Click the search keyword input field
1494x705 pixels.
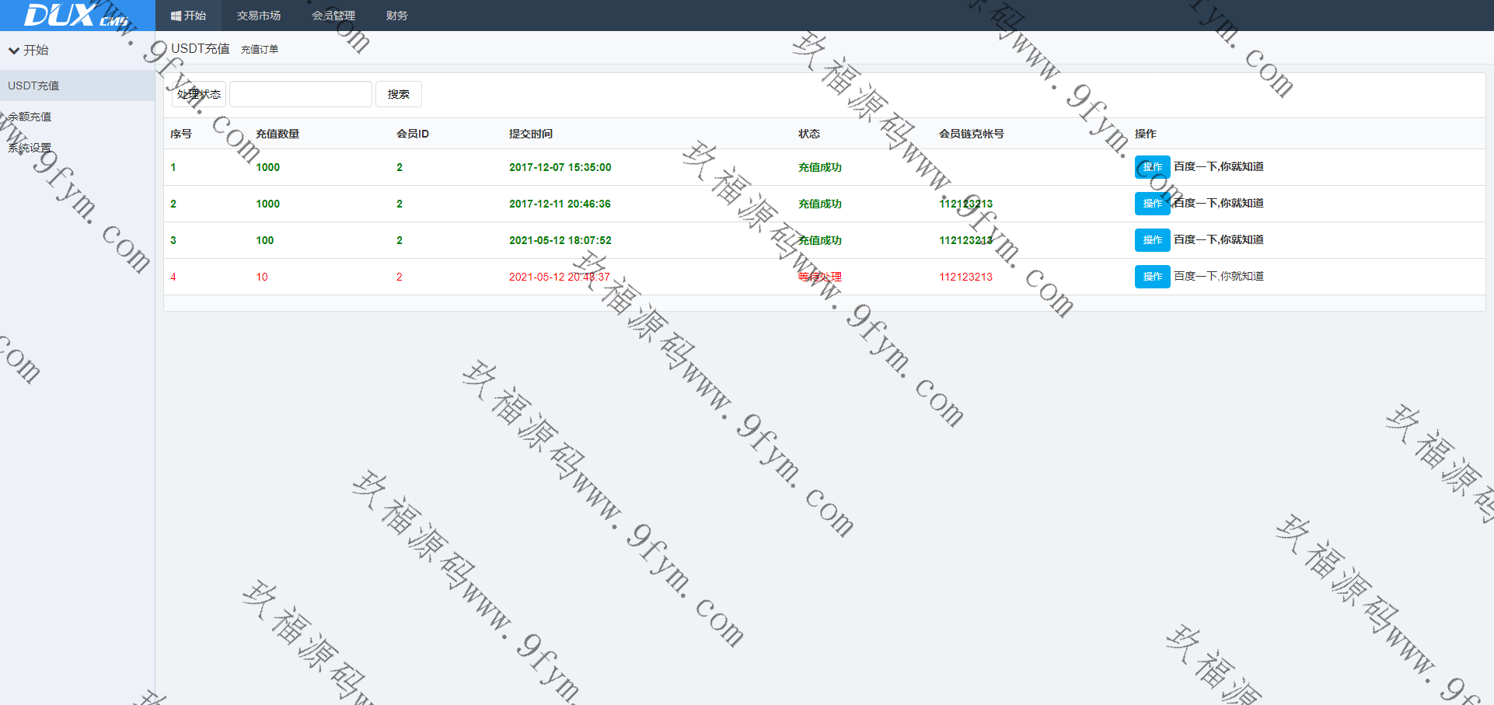(x=301, y=94)
